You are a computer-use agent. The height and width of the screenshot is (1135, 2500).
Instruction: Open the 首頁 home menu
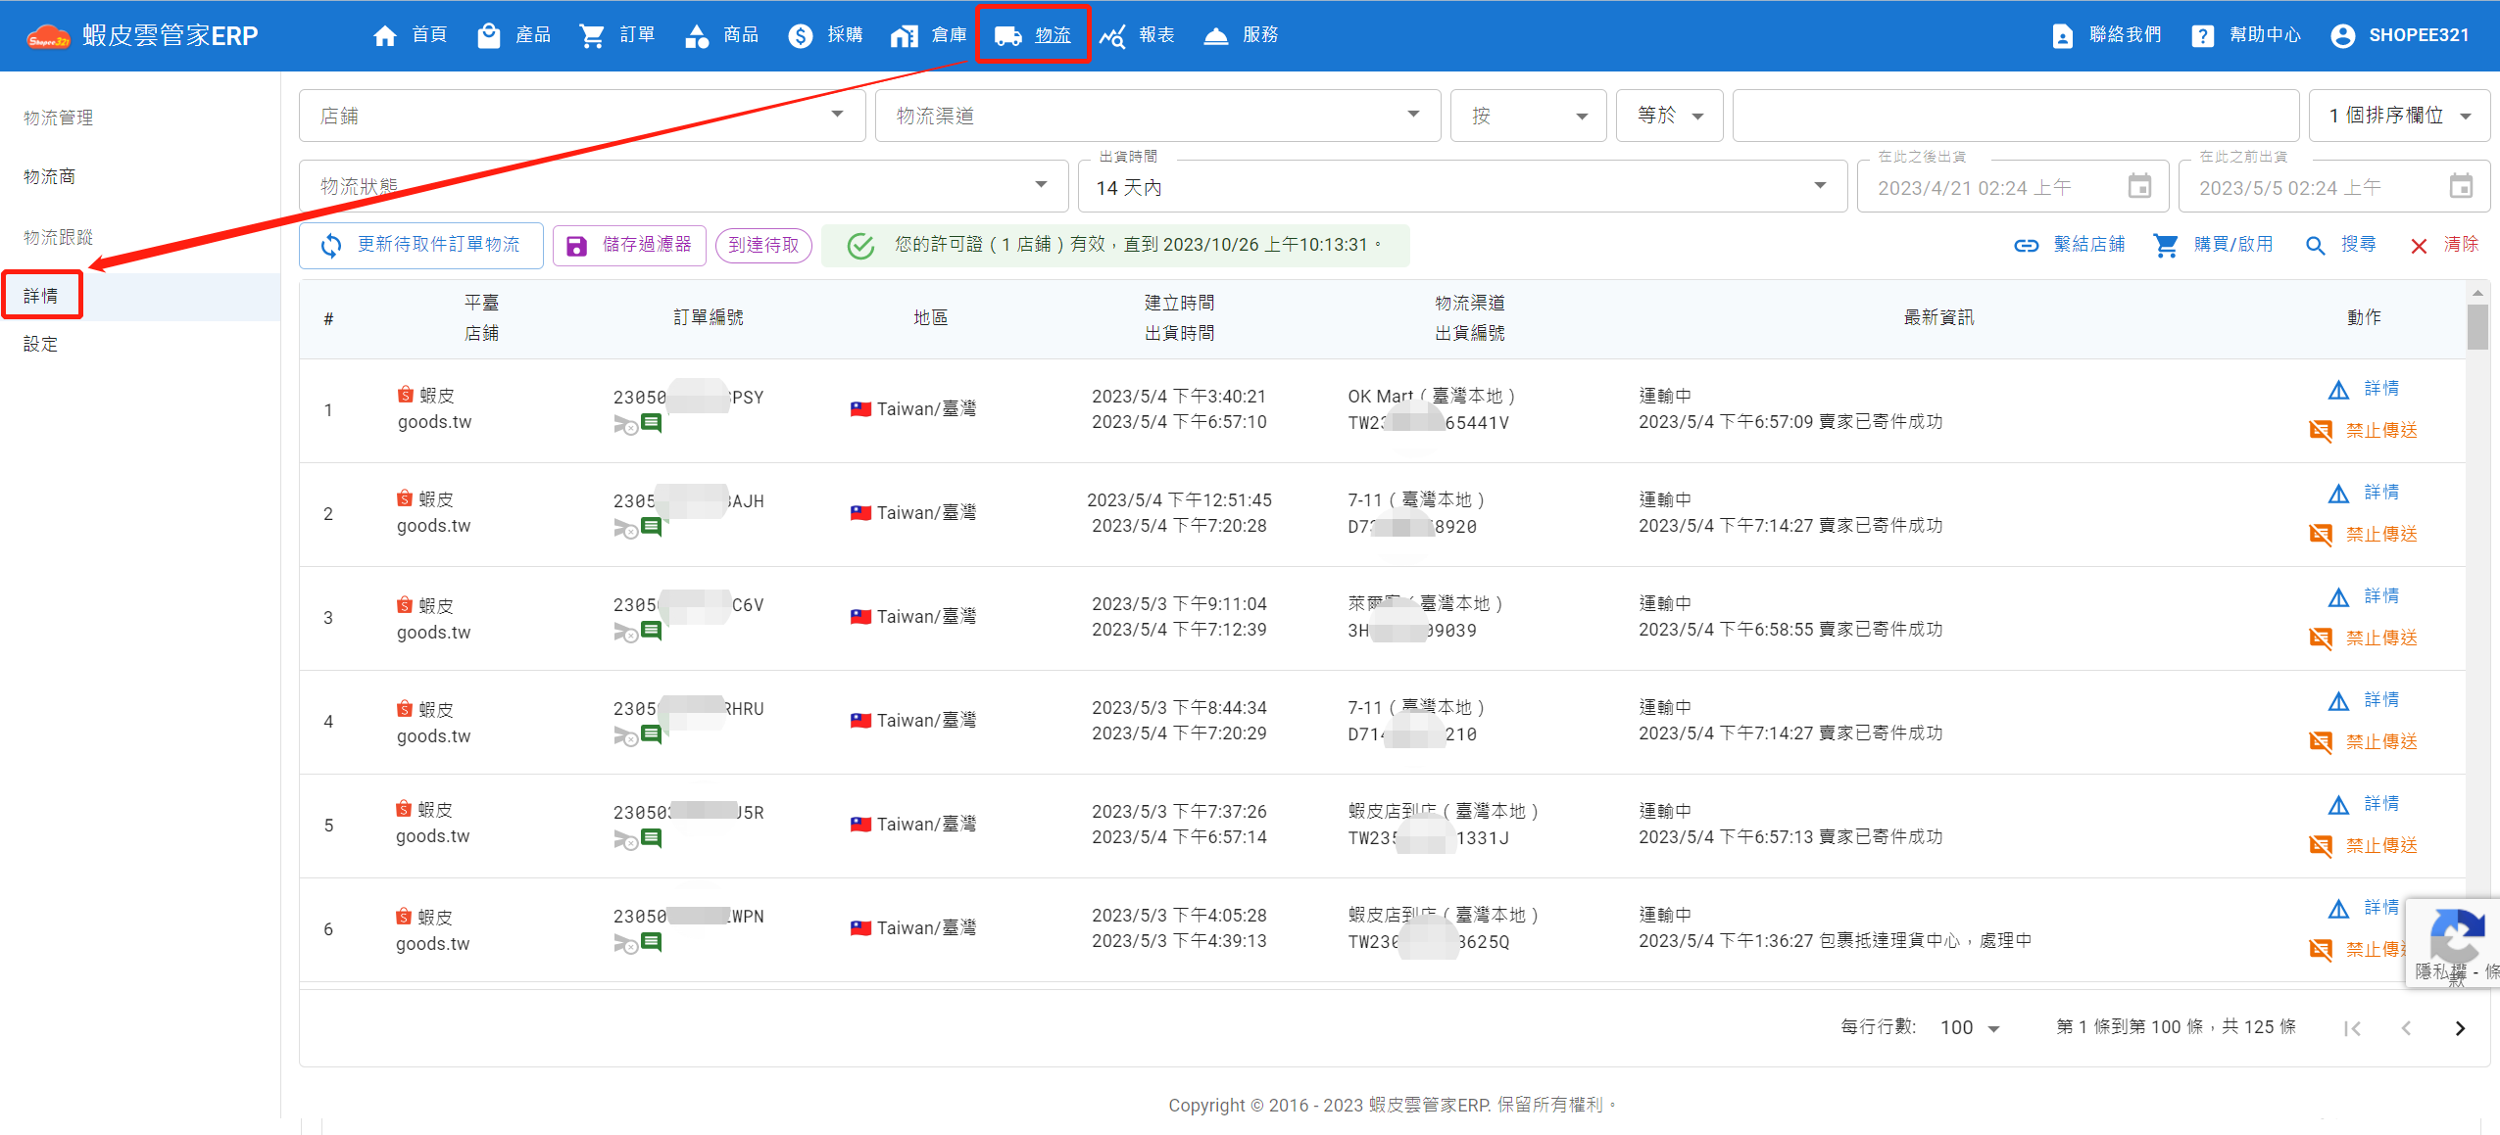tap(410, 35)
